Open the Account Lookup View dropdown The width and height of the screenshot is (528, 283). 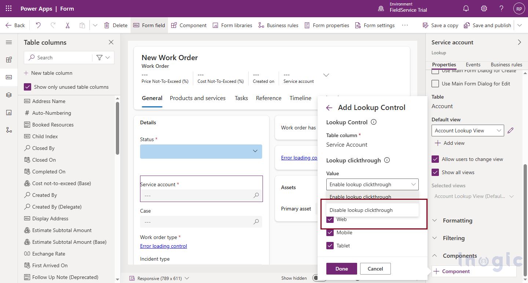tap(467, 131)
